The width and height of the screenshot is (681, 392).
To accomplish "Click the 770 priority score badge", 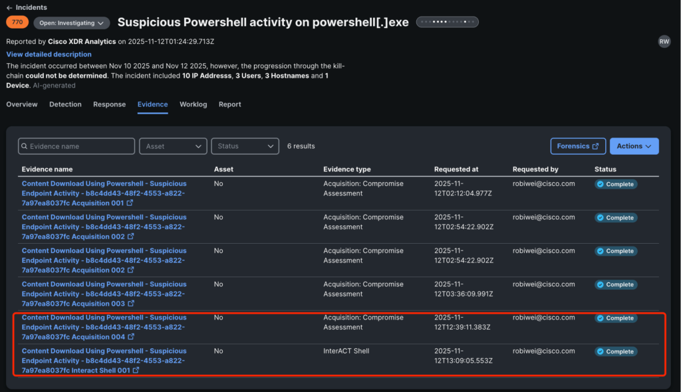I will 17,23.
